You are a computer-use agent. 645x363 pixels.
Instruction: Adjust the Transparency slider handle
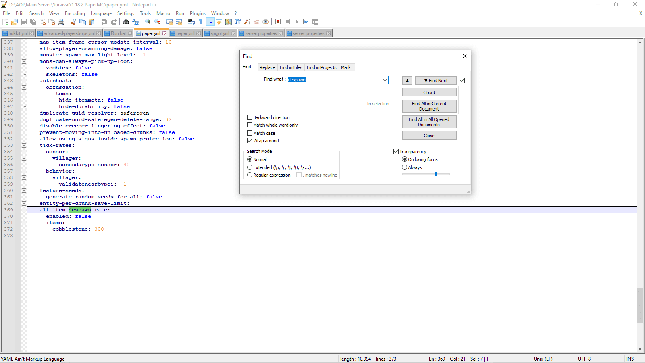436,174
